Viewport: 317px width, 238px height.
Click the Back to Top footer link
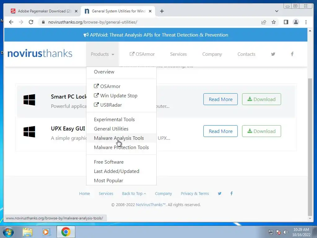134,193
